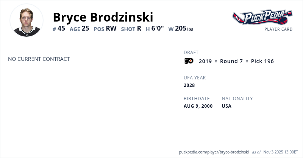This screenshot has width=303, height=158.
Task: Click the Philadelphia Flyers draft team logo
Action: pos(189,61)
